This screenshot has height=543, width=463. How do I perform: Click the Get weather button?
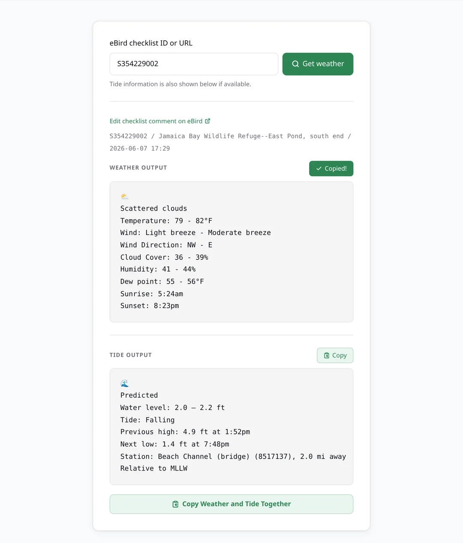pos(318,64)
